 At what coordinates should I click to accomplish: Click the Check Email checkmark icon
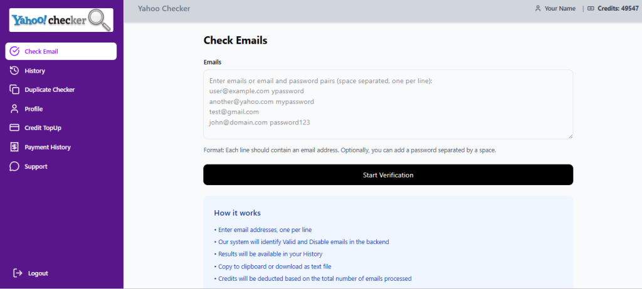coord(14,51)
